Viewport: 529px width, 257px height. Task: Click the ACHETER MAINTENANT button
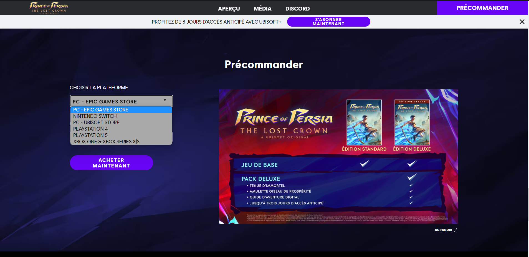111,163
